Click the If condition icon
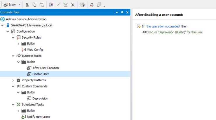 (139, 26)
